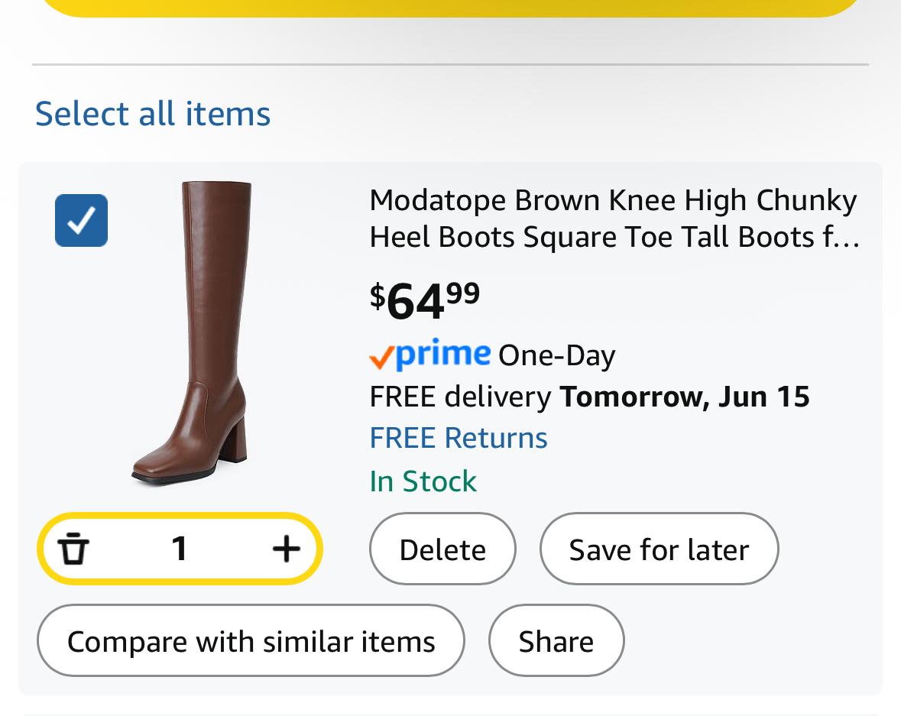Click the FREE delivery text
This screenshot has height=716, width=901.
pos(460,397)
